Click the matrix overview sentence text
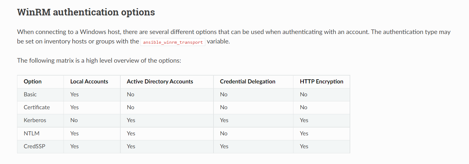 click(99, 60)
